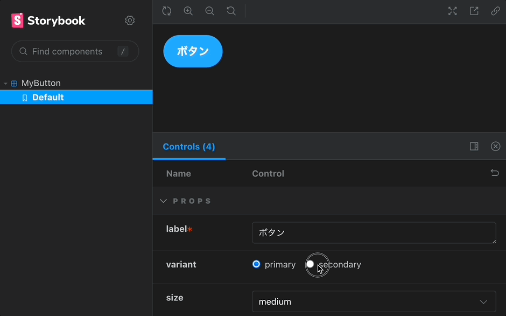Collapse the PROPS section
The width and height of the screenshot is (506, 316).
(x=164, y=201)
